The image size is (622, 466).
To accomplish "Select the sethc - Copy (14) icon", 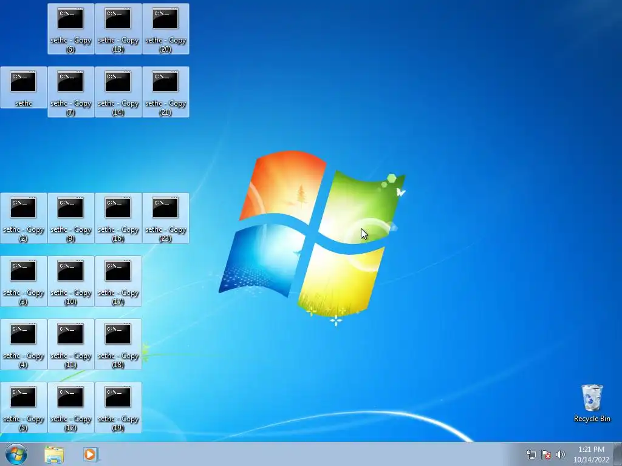I will pos(118,92).
